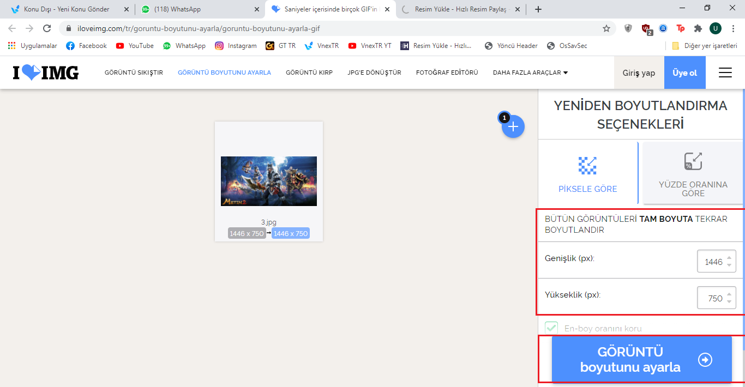Increase the Genişlik value with the up arrow

click(x=729, y=258)
